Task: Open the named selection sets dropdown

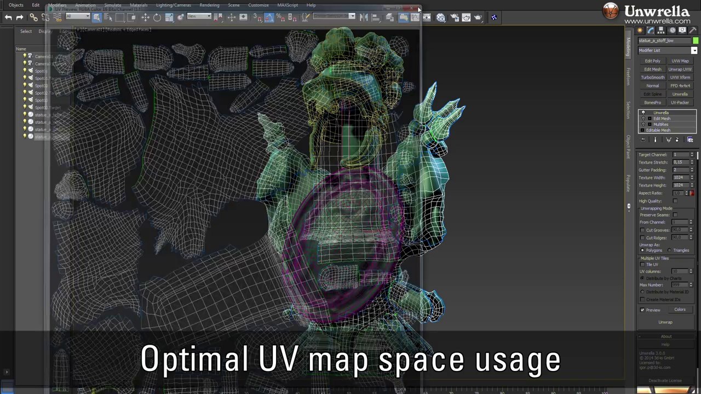Action: [334, 16]
